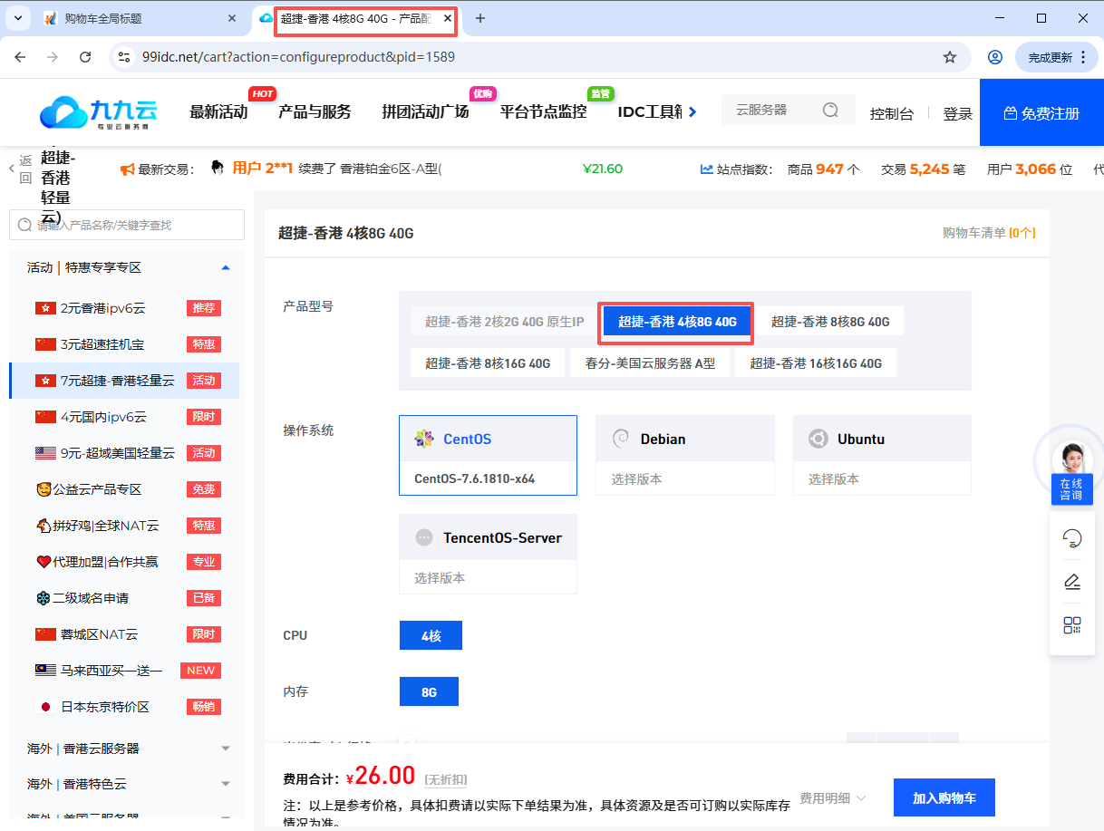Click the 加入购物车 button
This screenshot has height=831, width=1104.
pyautogui.click(x=944, y=797)
